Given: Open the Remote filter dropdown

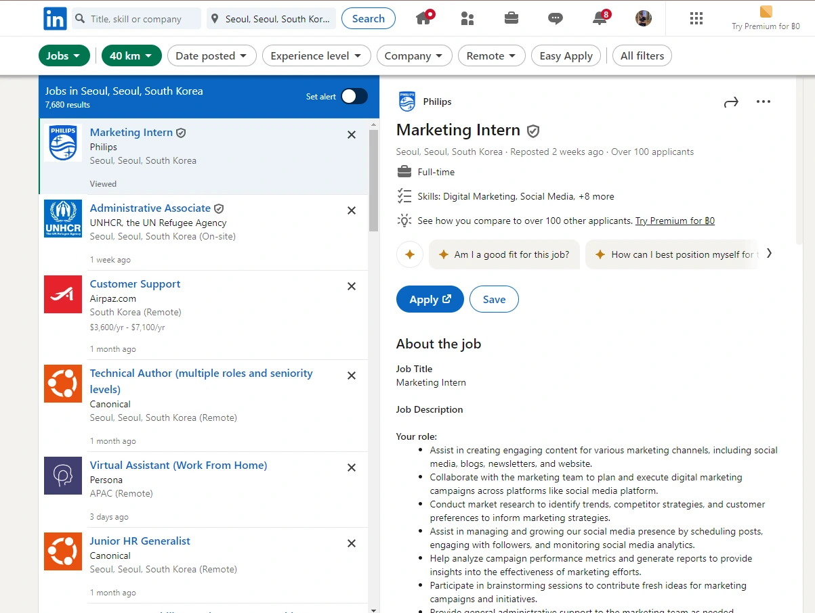Looking at the screenshot, I should [x=492, y=55].
